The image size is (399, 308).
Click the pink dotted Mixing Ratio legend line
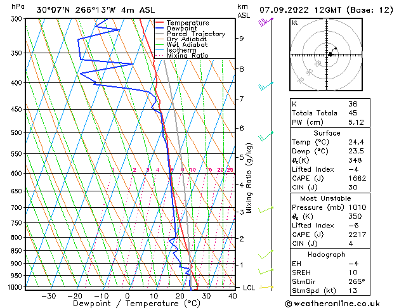159,55
